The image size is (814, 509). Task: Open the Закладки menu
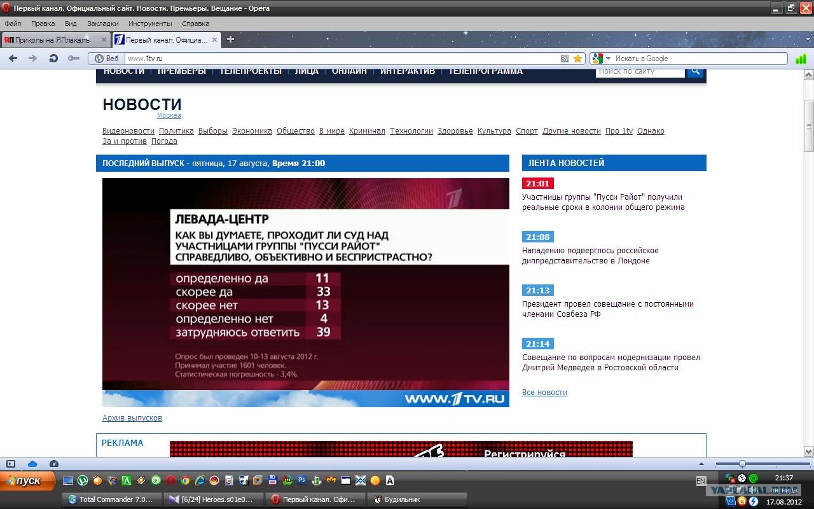pyautogui.click(x=102, y=24)
